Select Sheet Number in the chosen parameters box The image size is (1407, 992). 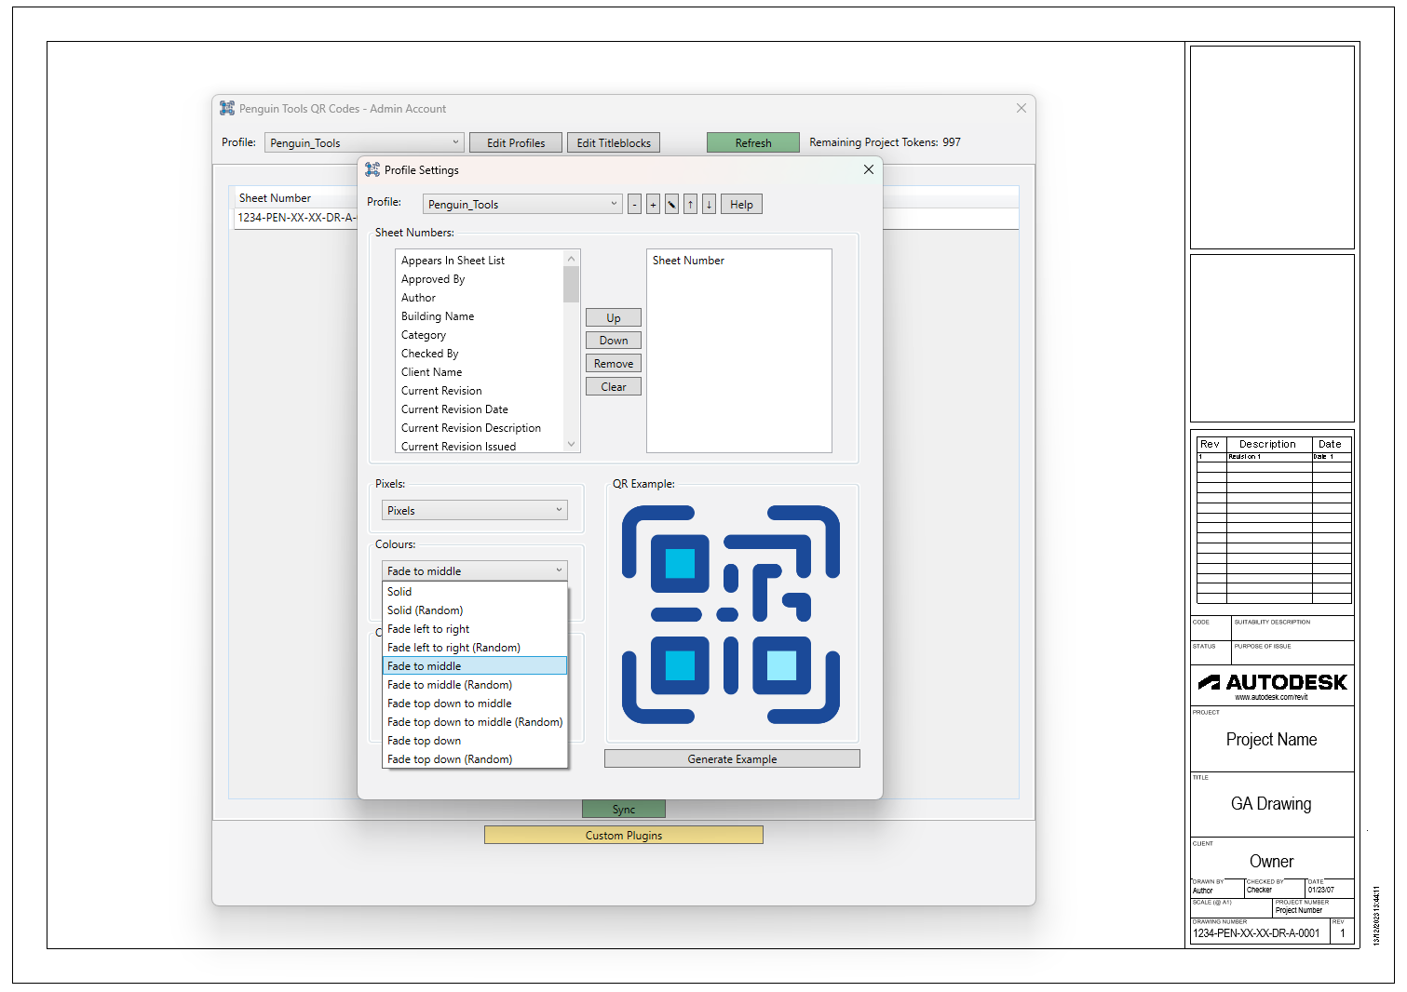[738, 261]
